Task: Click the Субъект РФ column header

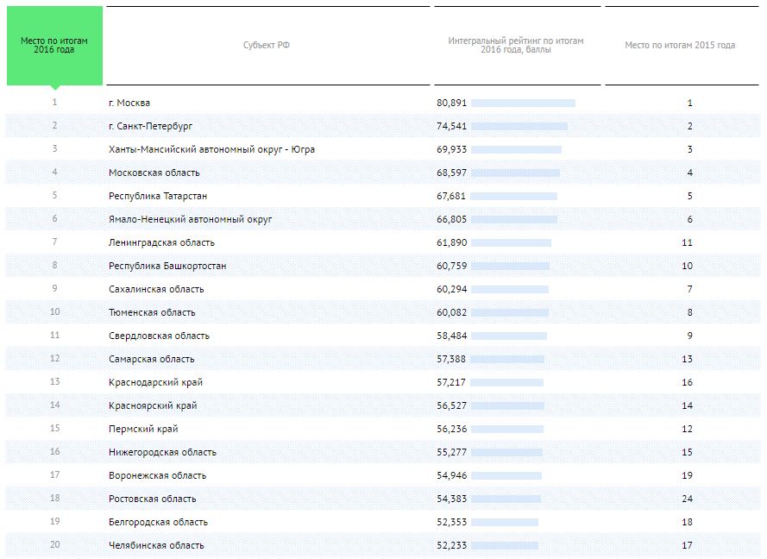Action: [x=267, y=46]
